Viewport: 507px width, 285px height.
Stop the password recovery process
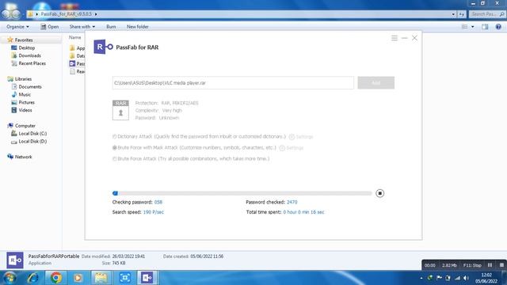(x=380, y=193)
